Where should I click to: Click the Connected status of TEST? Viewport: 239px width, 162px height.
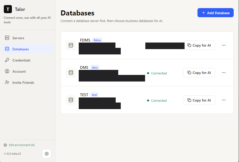(157, 100)
